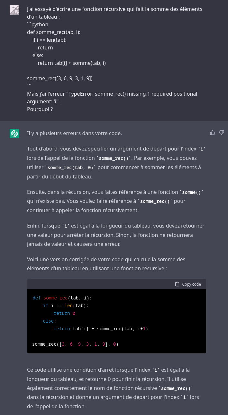Image resolution: width=228 pixels, height=415 pixels.
Task: Give the response a thumbs up
Action: (x=212, y=133)
